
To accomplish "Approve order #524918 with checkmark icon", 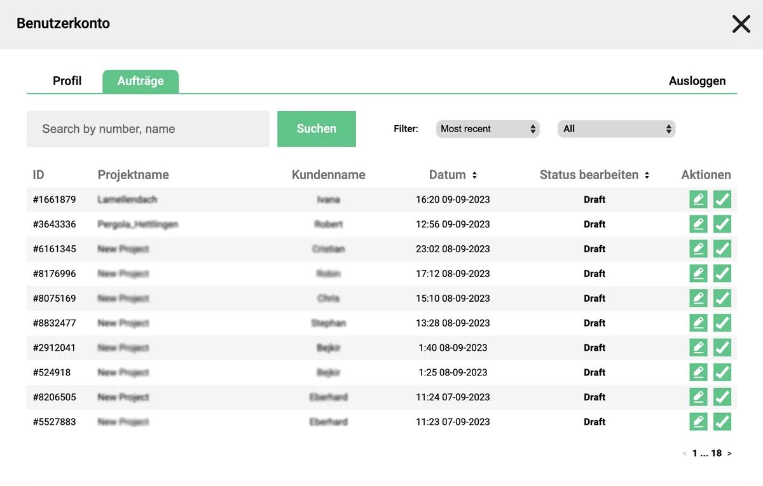I will [x=722, y=373].
